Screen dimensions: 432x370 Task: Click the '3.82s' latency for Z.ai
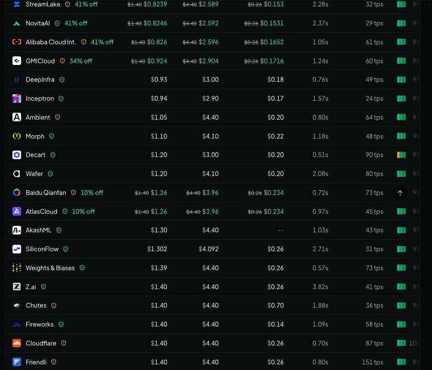pos(320,287)
